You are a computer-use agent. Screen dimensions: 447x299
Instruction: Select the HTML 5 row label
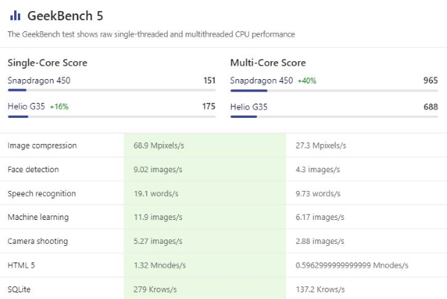tap(23, 265)
